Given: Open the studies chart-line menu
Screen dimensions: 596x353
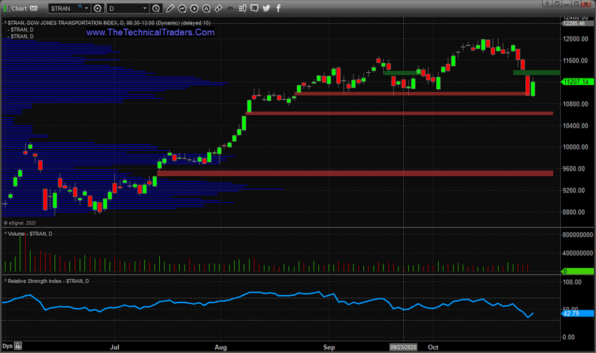Looking at the screenshot, I should click(x=182, y=8).
